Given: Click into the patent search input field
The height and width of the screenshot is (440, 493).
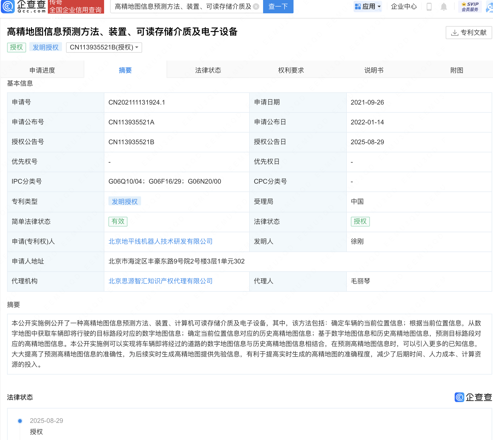Looking at the screenshot, I should coord(182,7).
